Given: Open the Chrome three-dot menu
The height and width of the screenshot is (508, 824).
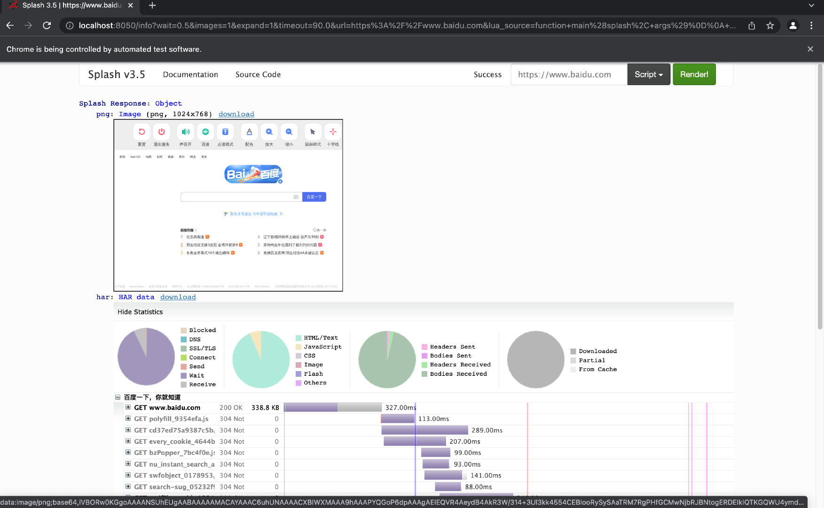Looking at the screenshot, I should click(811, 25).
